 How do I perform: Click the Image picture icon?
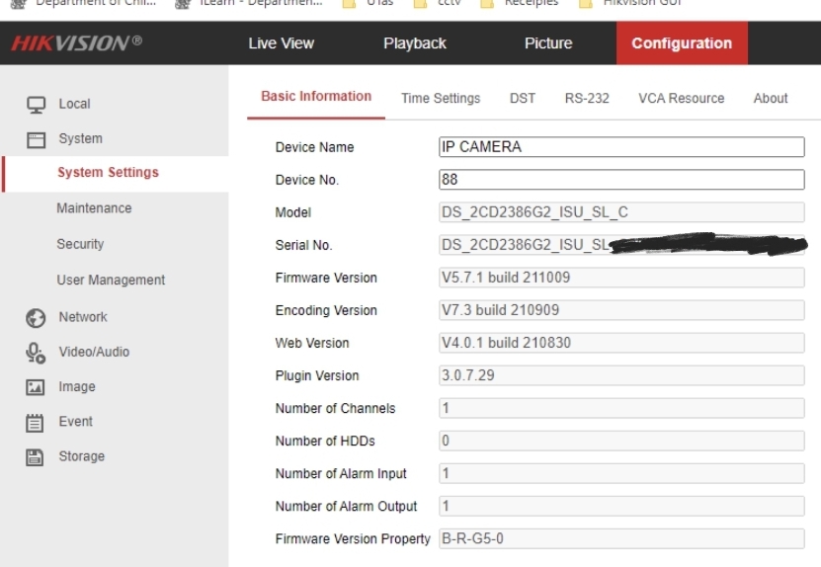(34, 387)
